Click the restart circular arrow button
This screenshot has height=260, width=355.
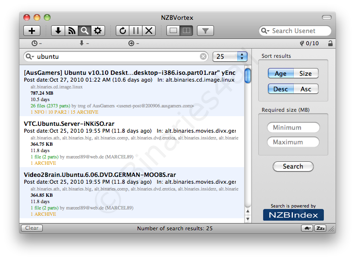click(x=123, y=31)
